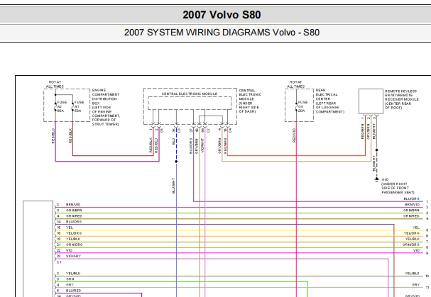Click the fuse A2 symbol in distribution box
The height and width of the screenshot is (297, 431).
55,107
